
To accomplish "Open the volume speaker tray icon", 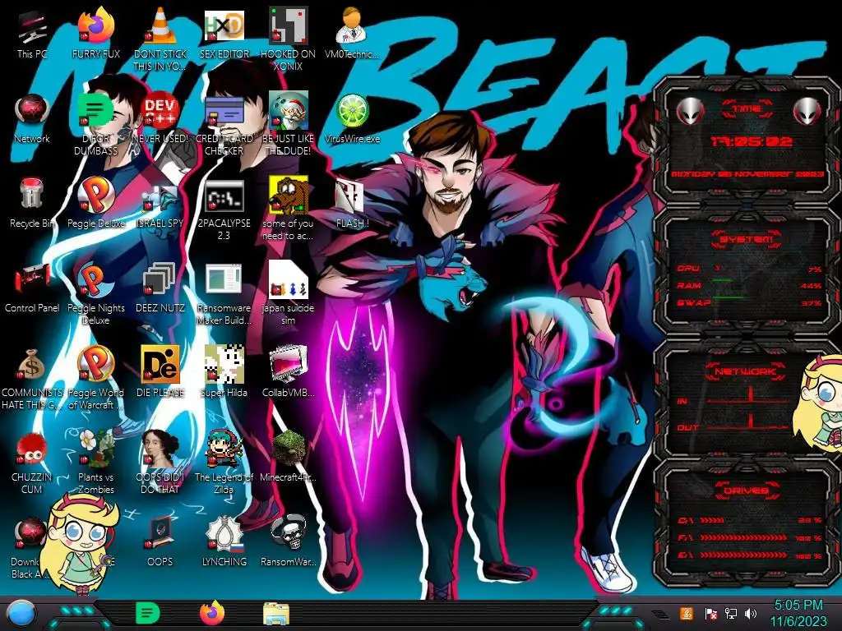I will tap(751, 613).
